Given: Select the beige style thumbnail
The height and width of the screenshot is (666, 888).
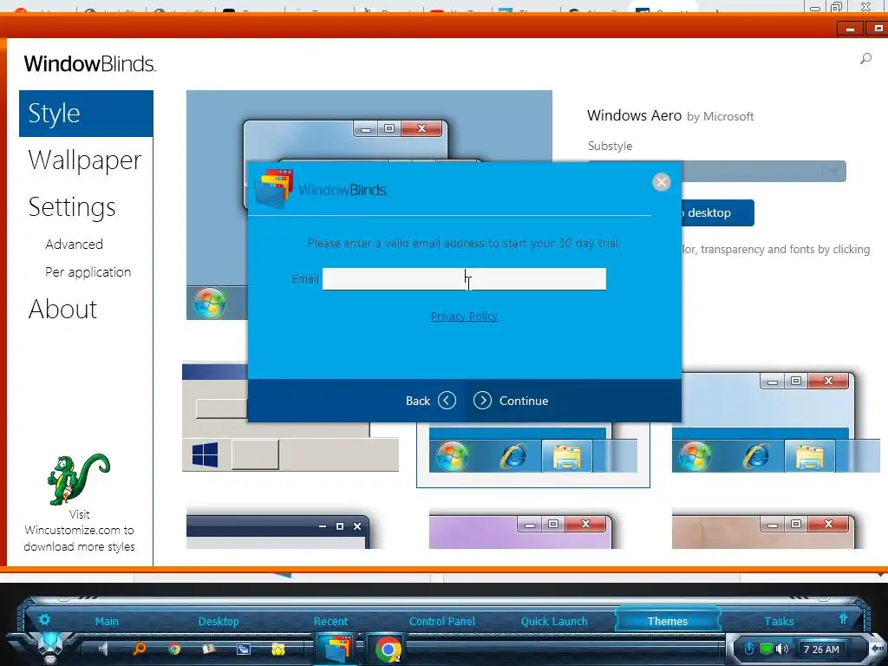Looking at the screenshot, I should [763, 532].
